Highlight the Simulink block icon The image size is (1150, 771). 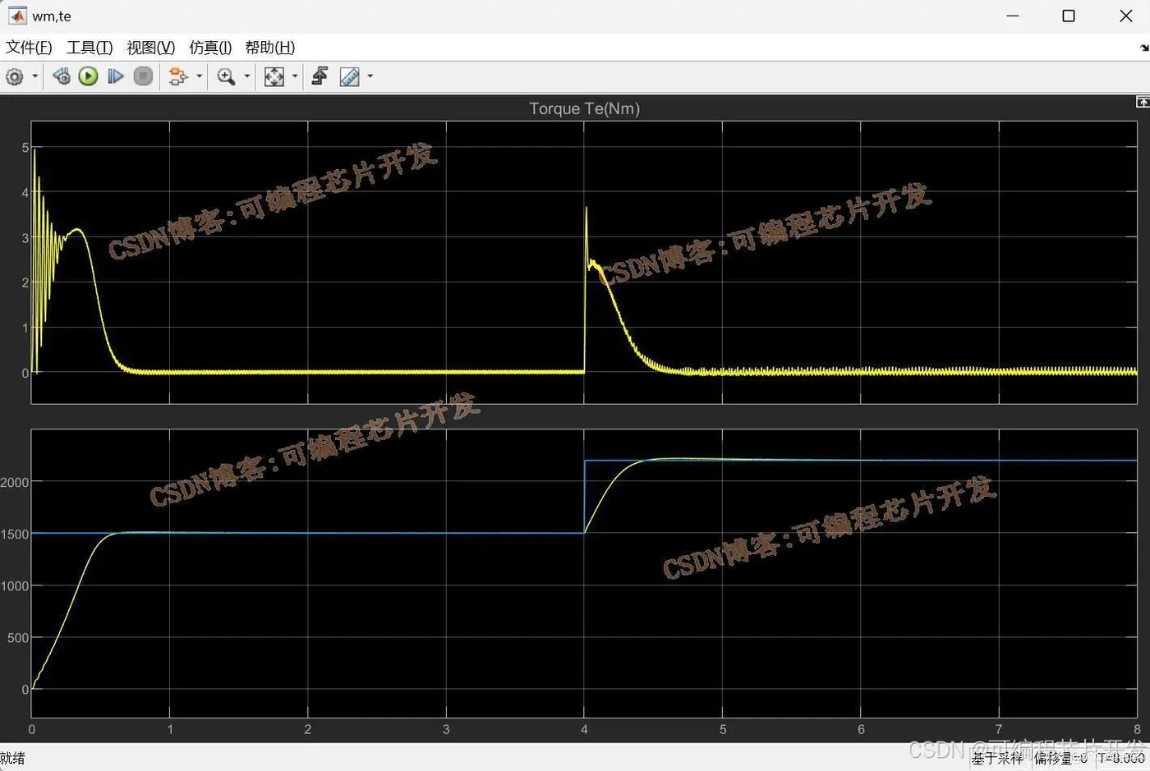click(x=177, y=76)
